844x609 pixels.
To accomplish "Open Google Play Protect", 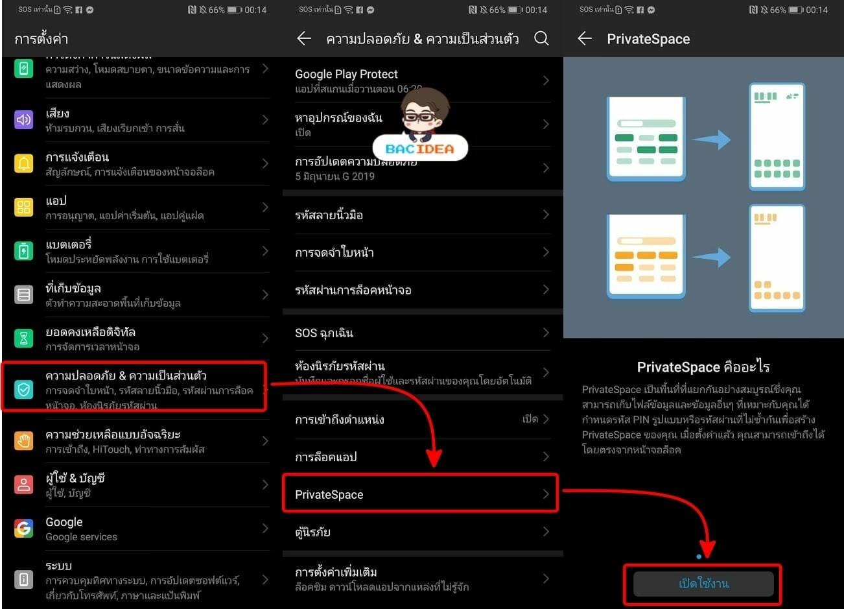I will point(423,80).
